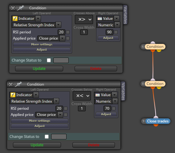
Task: Close the Crosses Below Condition panel
Action: 11,84
